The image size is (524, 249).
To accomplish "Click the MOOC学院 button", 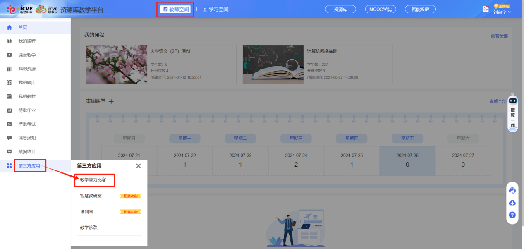I will tap(380, 9).
